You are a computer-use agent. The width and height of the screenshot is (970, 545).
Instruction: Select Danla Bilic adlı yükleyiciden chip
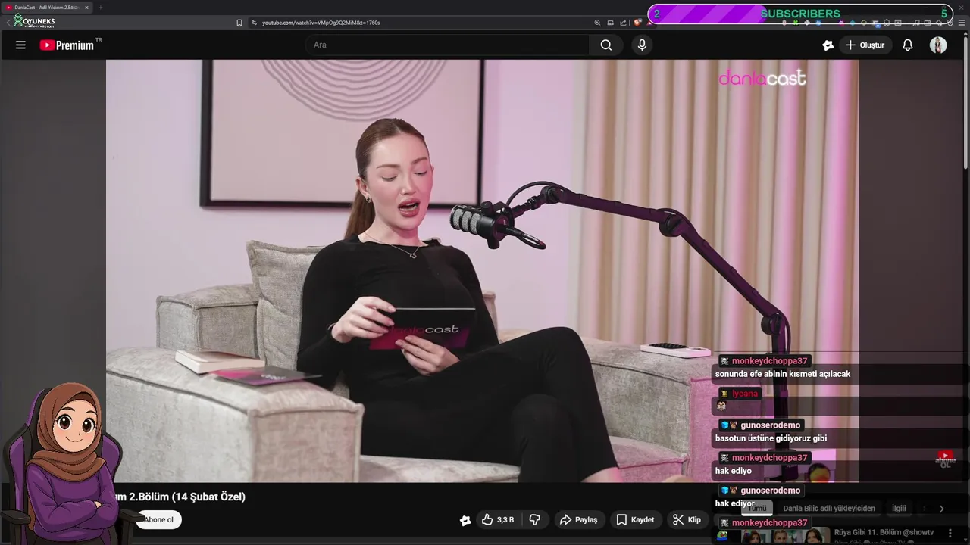[829, 509]
